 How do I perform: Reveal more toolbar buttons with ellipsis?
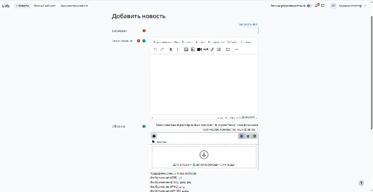pos(237,50)
